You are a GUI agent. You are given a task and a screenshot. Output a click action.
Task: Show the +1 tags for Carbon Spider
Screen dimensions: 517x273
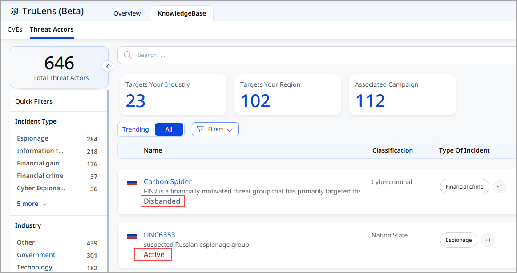(499, 187)
